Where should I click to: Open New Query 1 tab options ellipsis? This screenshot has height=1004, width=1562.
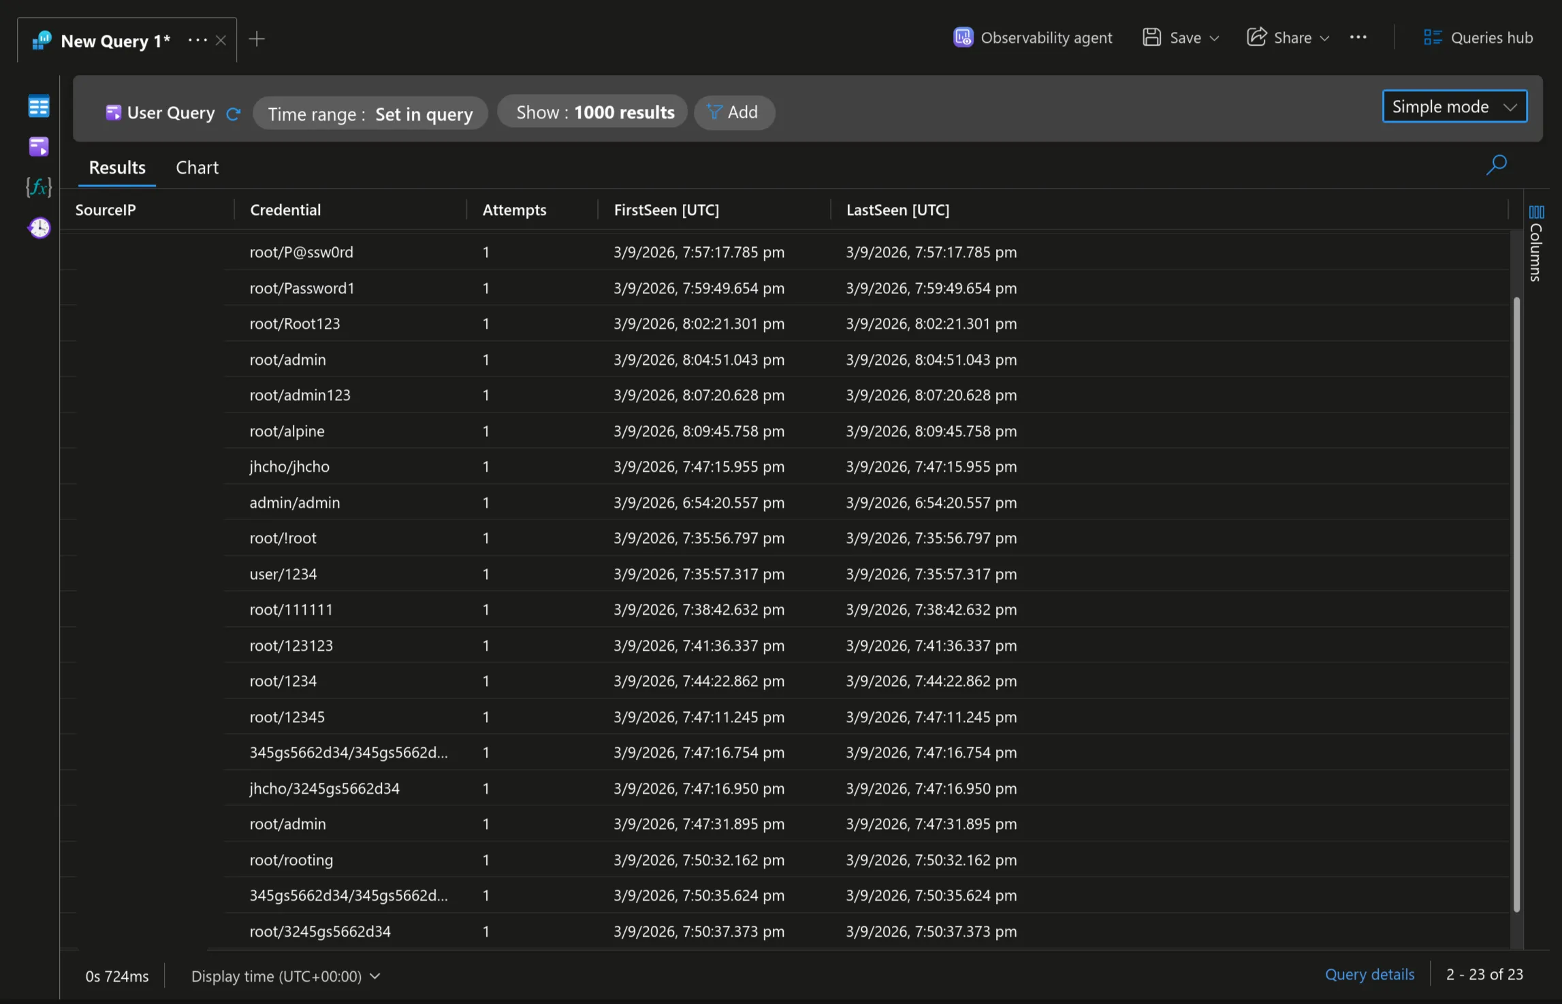point(197,40)
